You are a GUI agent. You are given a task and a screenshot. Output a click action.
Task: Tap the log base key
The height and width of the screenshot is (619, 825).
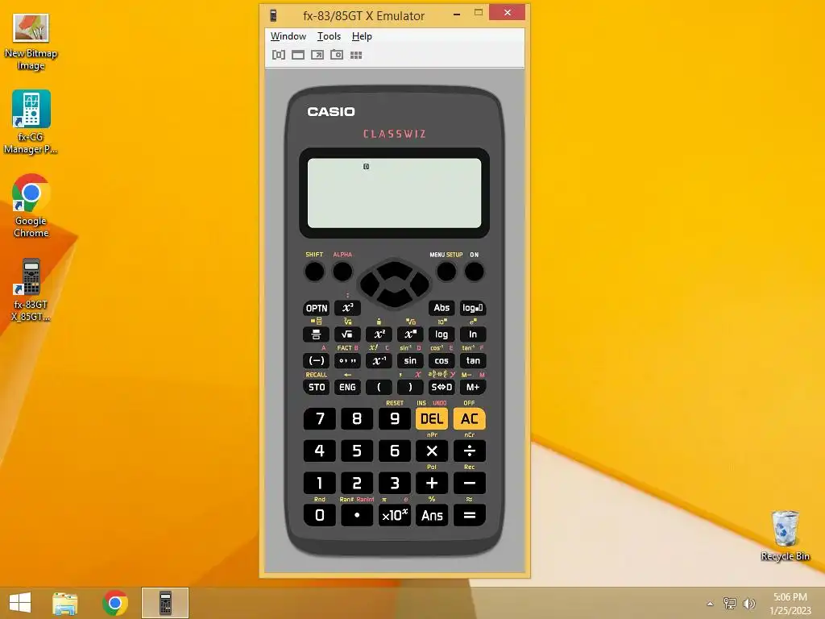[472, 308]
